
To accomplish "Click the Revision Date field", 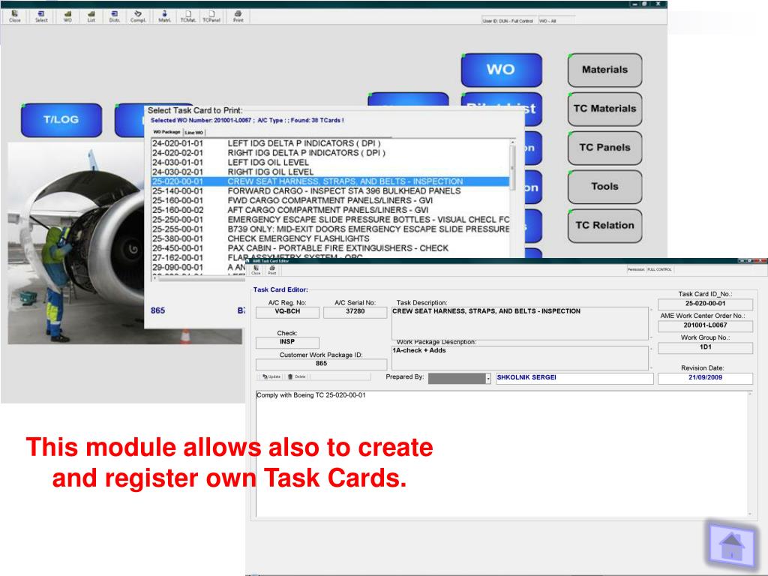I will point(704,378).
